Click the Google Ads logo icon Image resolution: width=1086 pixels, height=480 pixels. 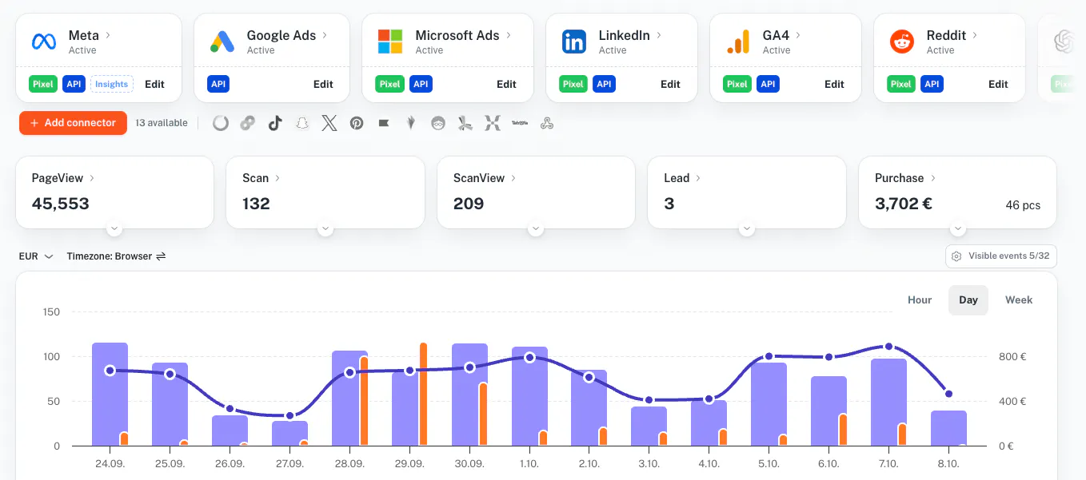click(222, 42)
